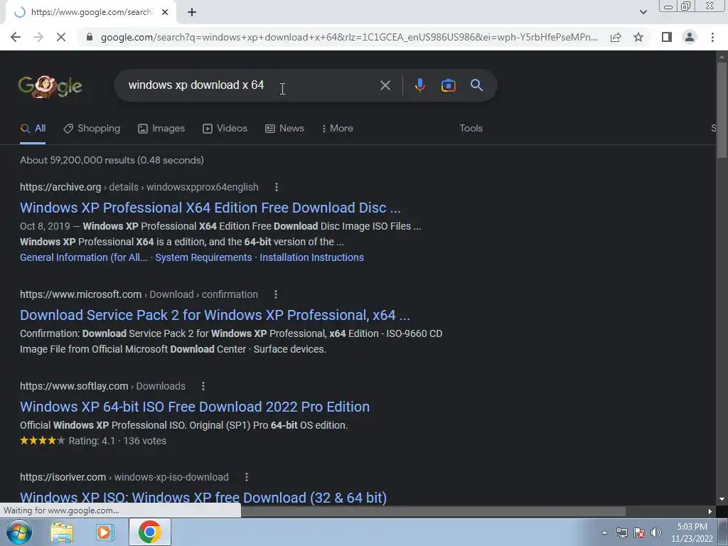Image resolution: width=728 pixels, height=546 pixels.
Task: Click the Rating: 4.1 · 136 votes text
Action: point(117,441)
